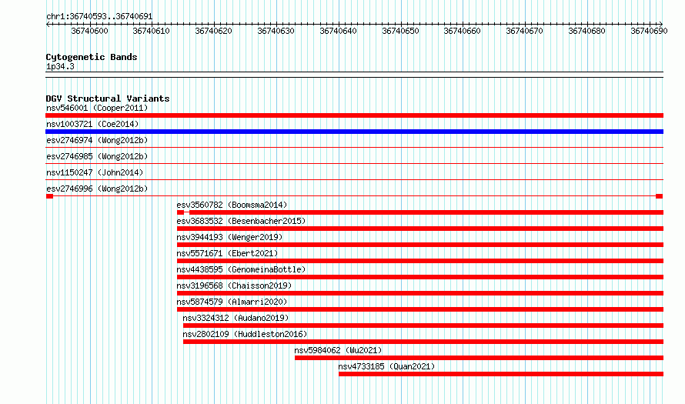This screenshot has height=404, width=685.
Task: Click the thin red line for nsv1150247
Action: click(354, 180)
